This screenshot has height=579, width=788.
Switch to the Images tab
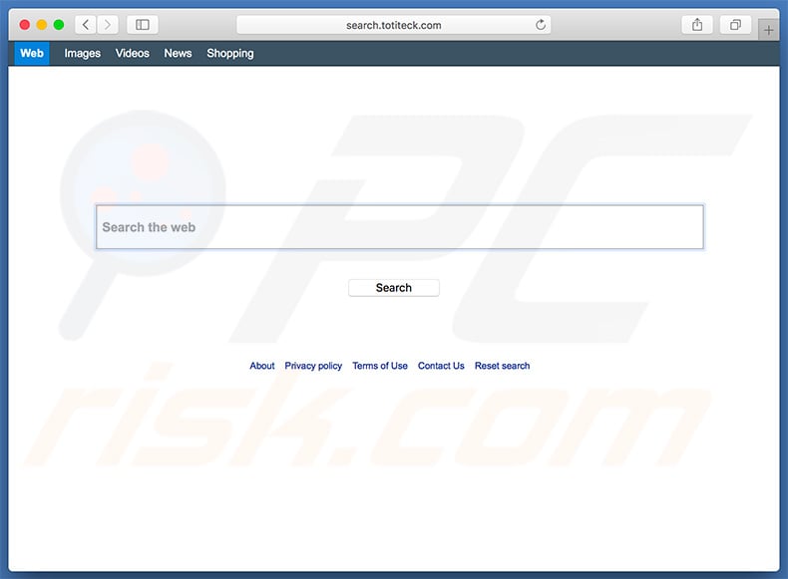83,53
